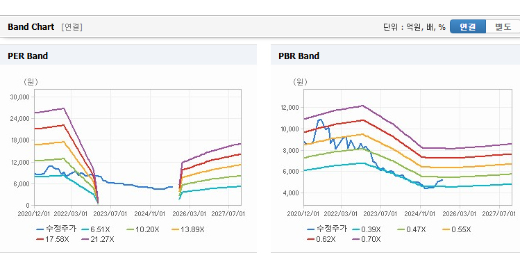Switch to the 별도 separate view

(x=503, y=26)
